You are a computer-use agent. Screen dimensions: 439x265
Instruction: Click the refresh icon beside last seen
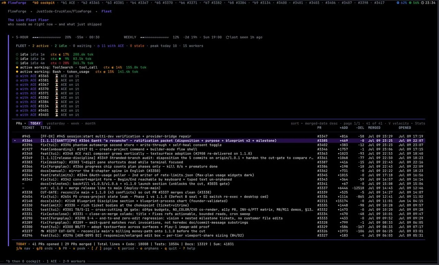pyautogui.click(x=228, y=37)
